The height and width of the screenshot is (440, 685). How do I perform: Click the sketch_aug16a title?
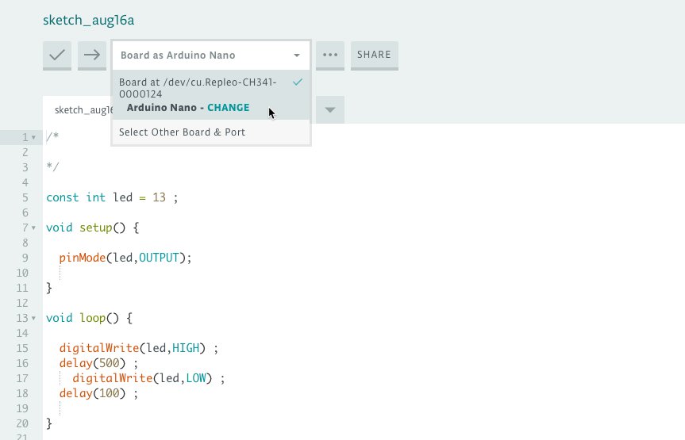88,20
